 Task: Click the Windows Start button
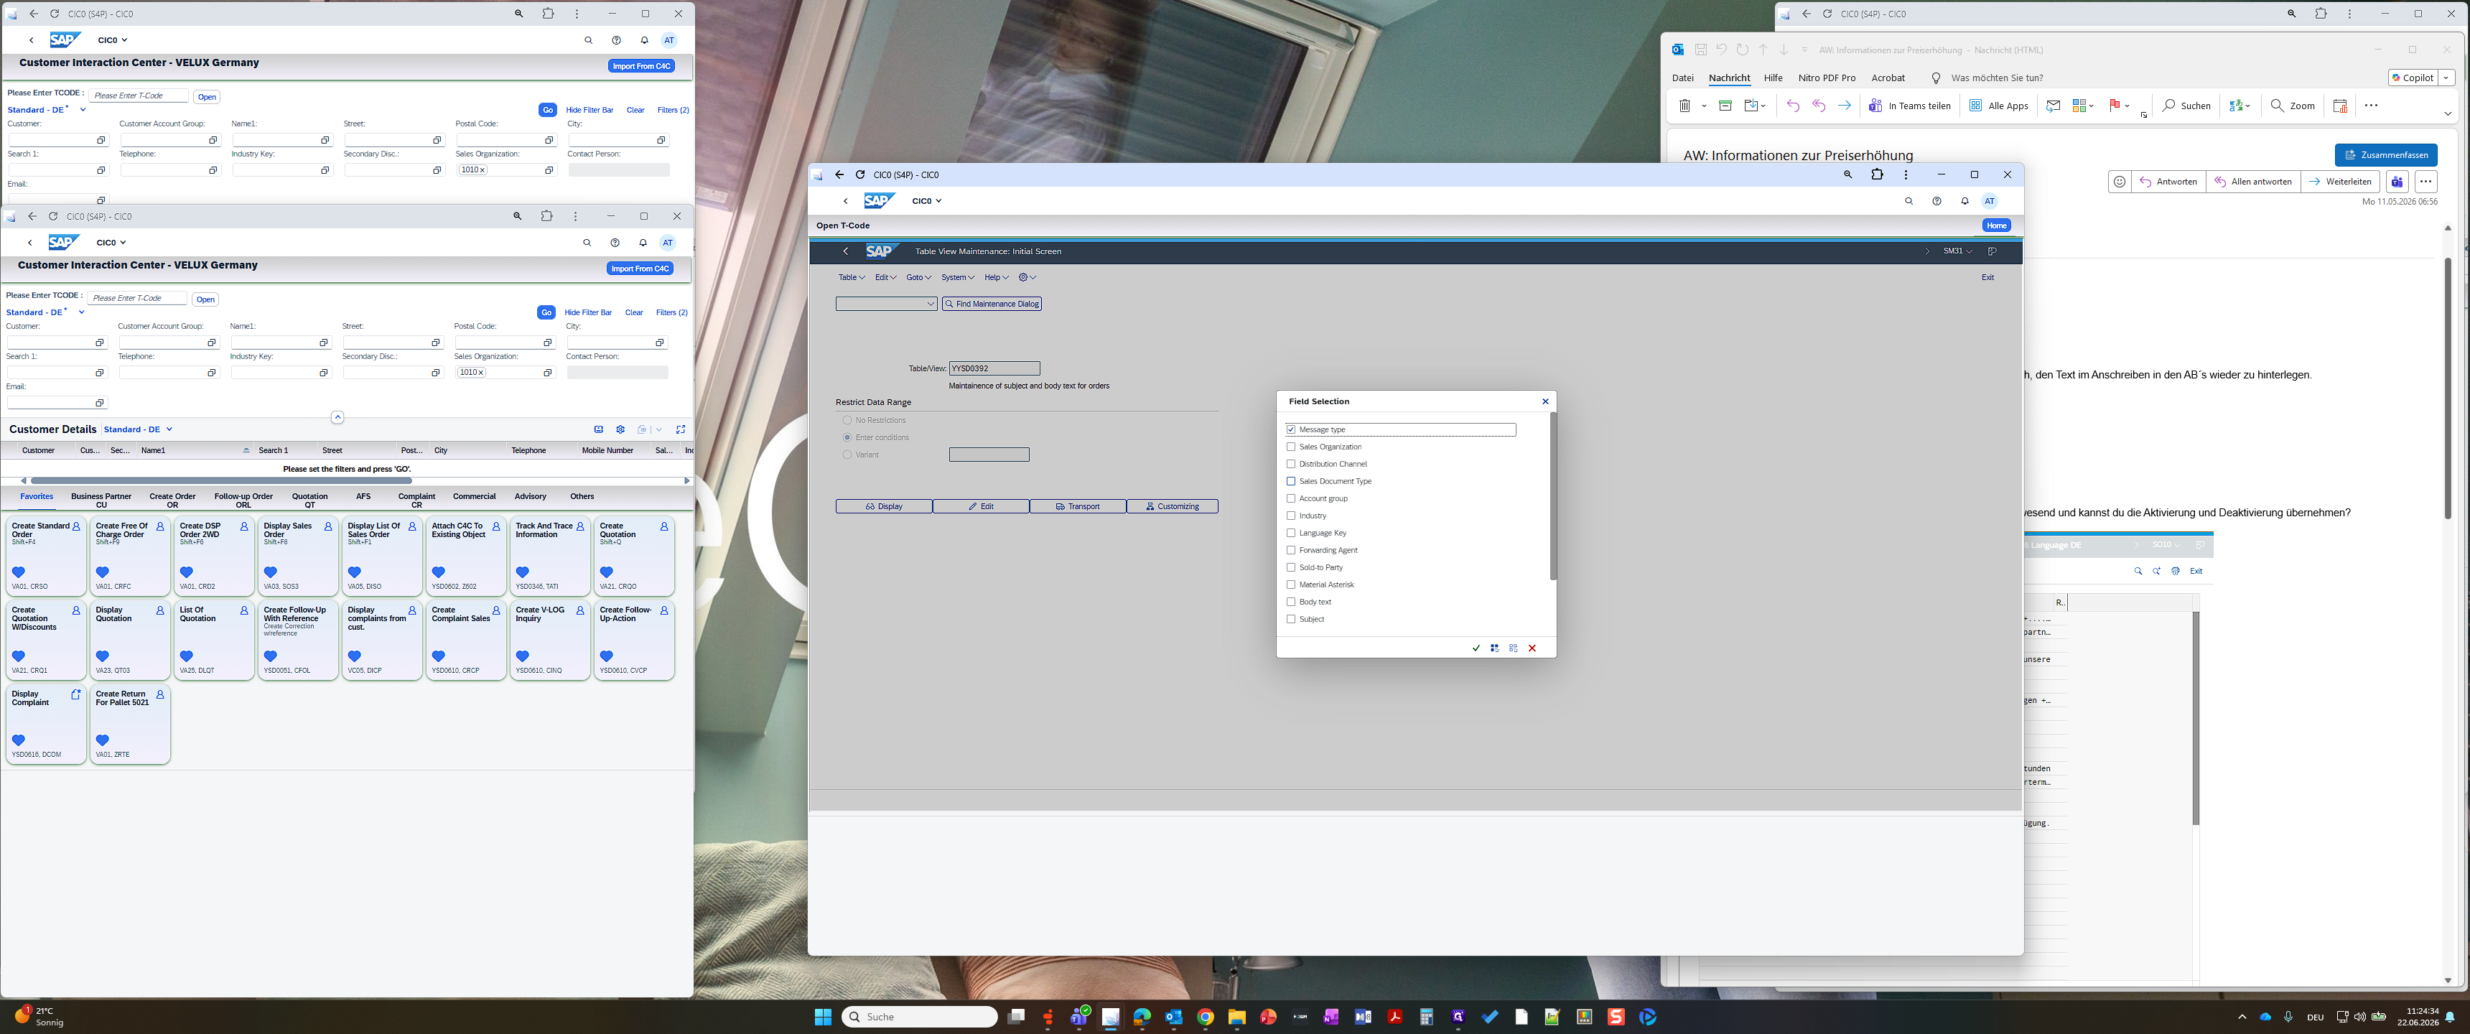point(821,1017)
